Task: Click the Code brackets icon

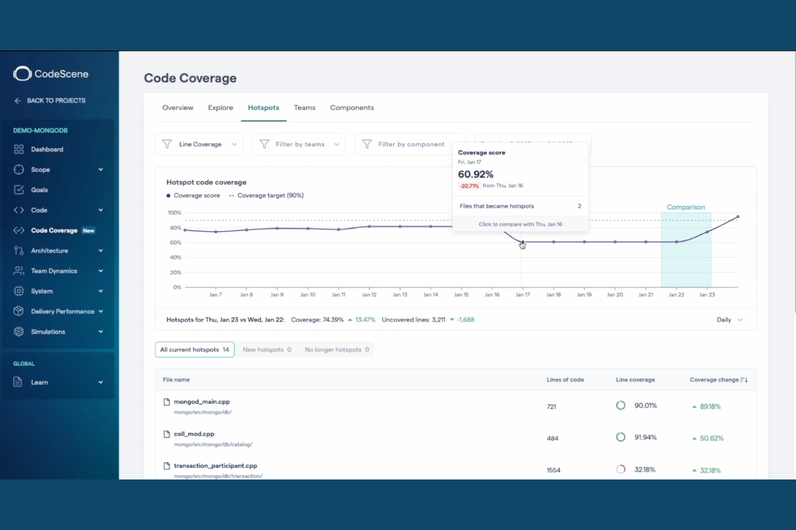Action: [19, 210]
